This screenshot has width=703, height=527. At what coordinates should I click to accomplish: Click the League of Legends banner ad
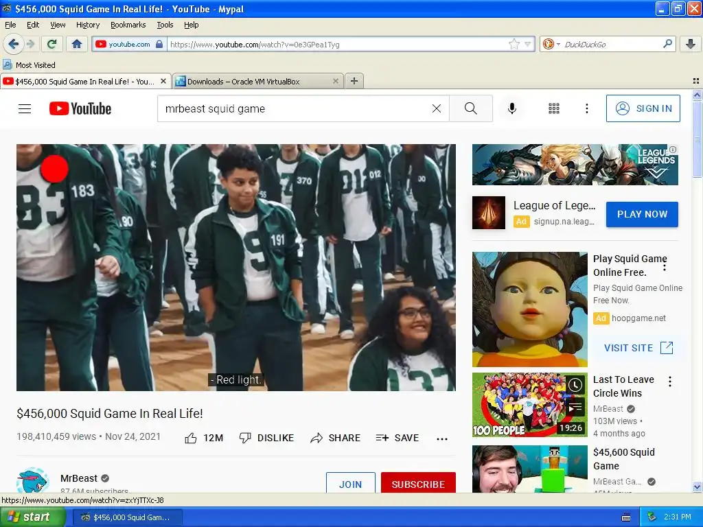click(575, 165)
